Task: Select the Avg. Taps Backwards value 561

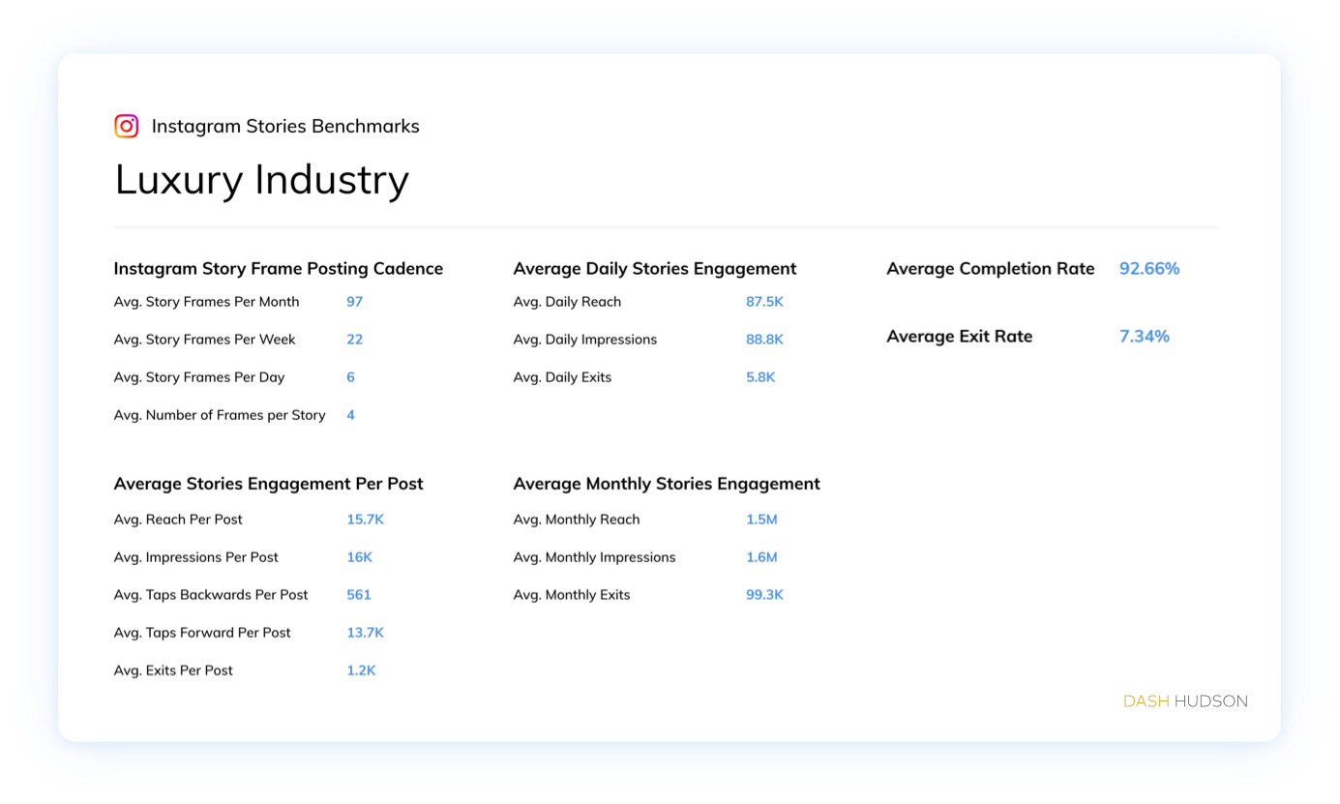Action: pyautogui.click(x=358, y=595)
